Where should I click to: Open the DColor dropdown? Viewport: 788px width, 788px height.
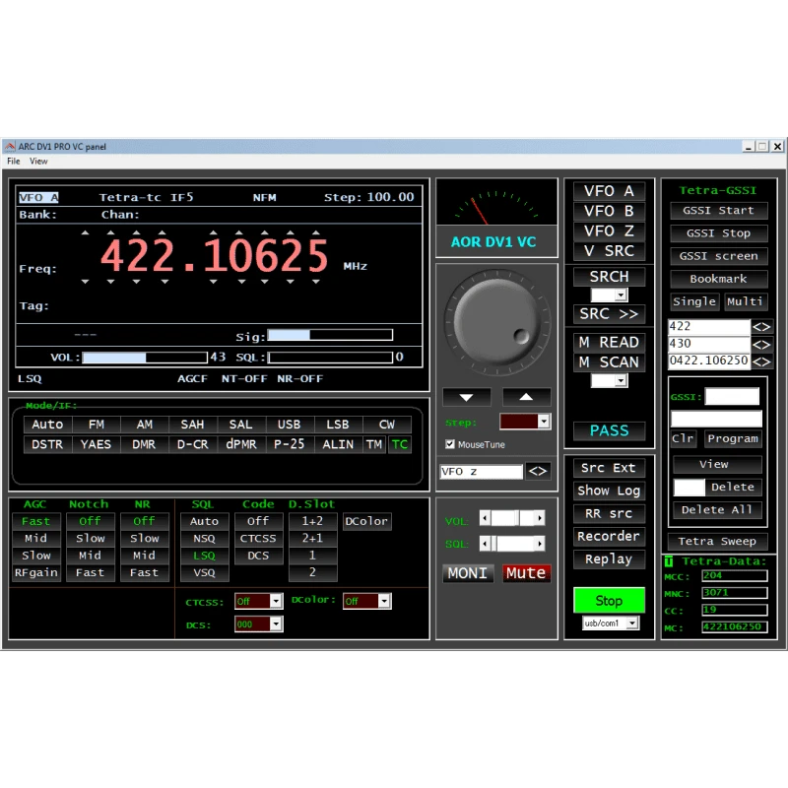(384, 601)
